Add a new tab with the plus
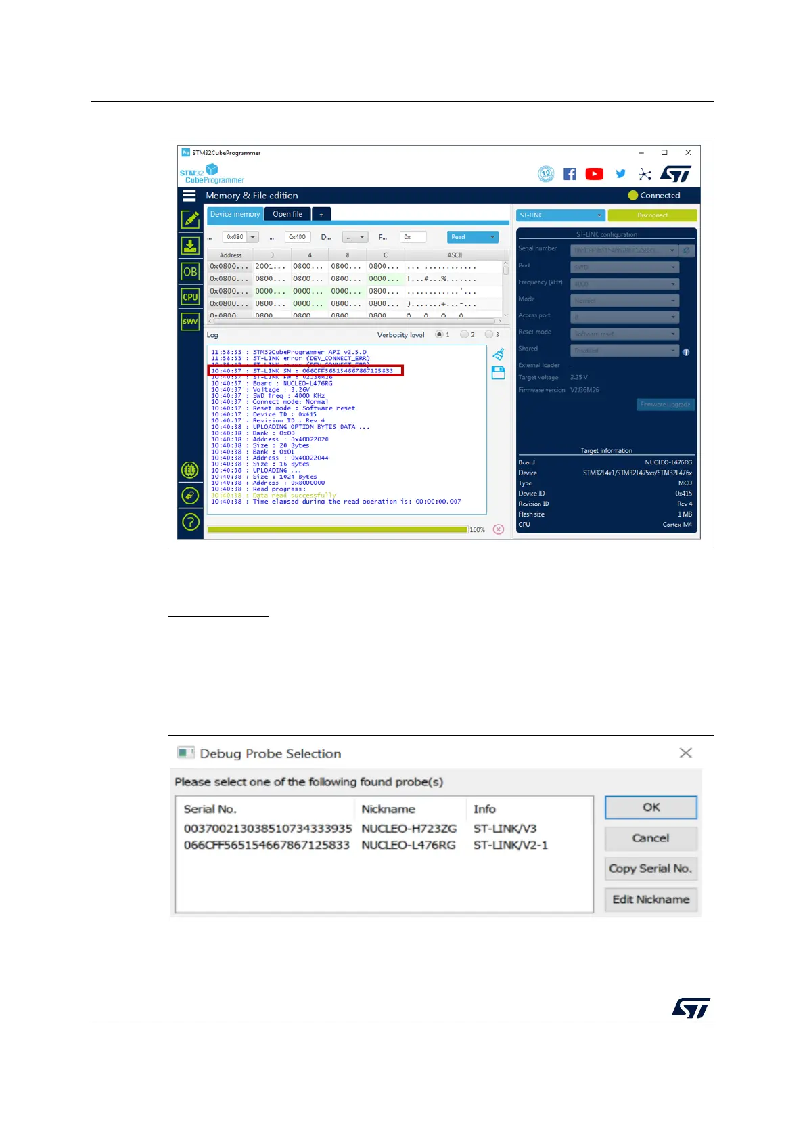This screenshot has width=805, height=1140. [321, 214]
